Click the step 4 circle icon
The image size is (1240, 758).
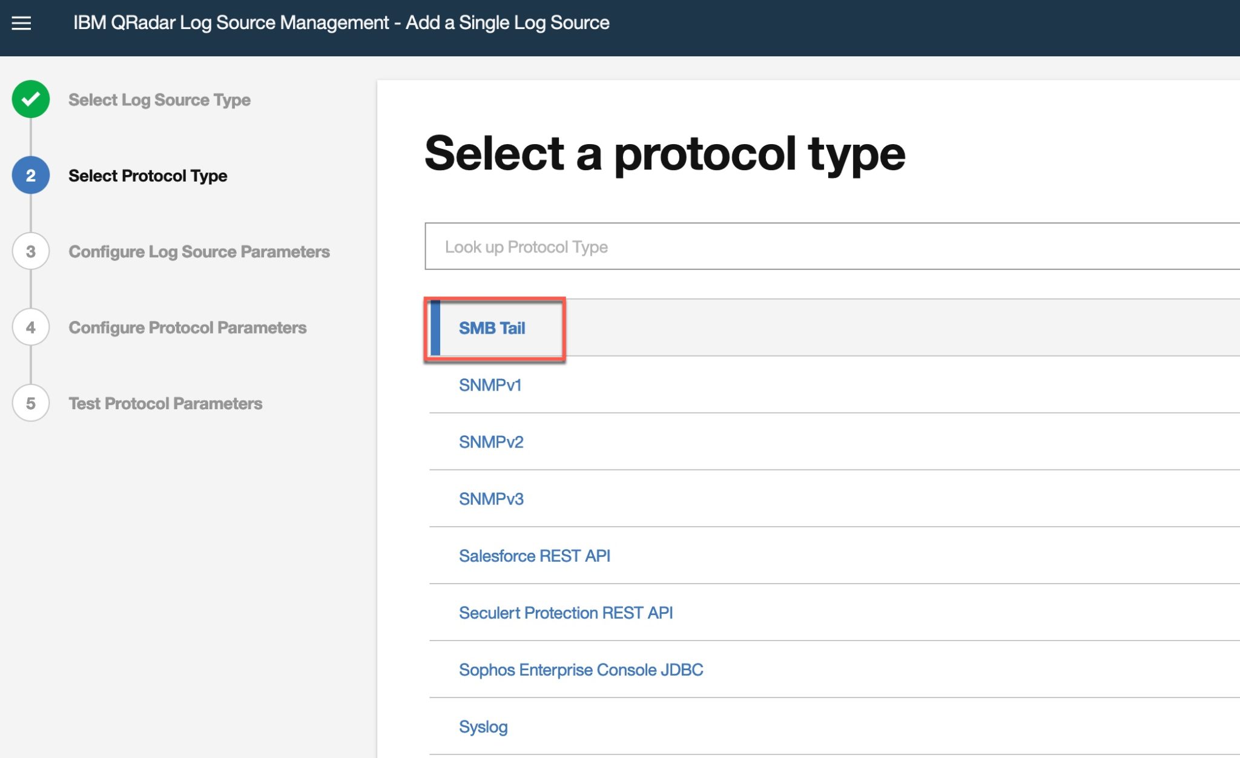(x=30, y=327)
